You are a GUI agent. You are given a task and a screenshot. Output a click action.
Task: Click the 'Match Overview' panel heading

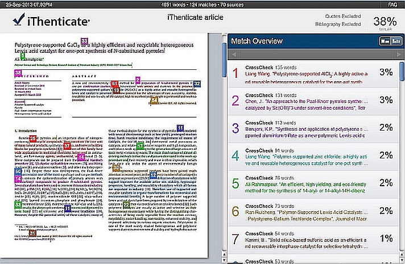point(257,41)
